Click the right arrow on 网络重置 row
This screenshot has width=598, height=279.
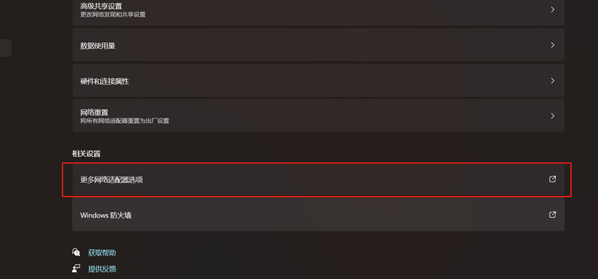click(552, 115)
